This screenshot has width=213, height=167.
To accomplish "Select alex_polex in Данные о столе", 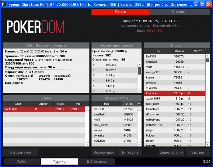I will [x=114, y=125].
